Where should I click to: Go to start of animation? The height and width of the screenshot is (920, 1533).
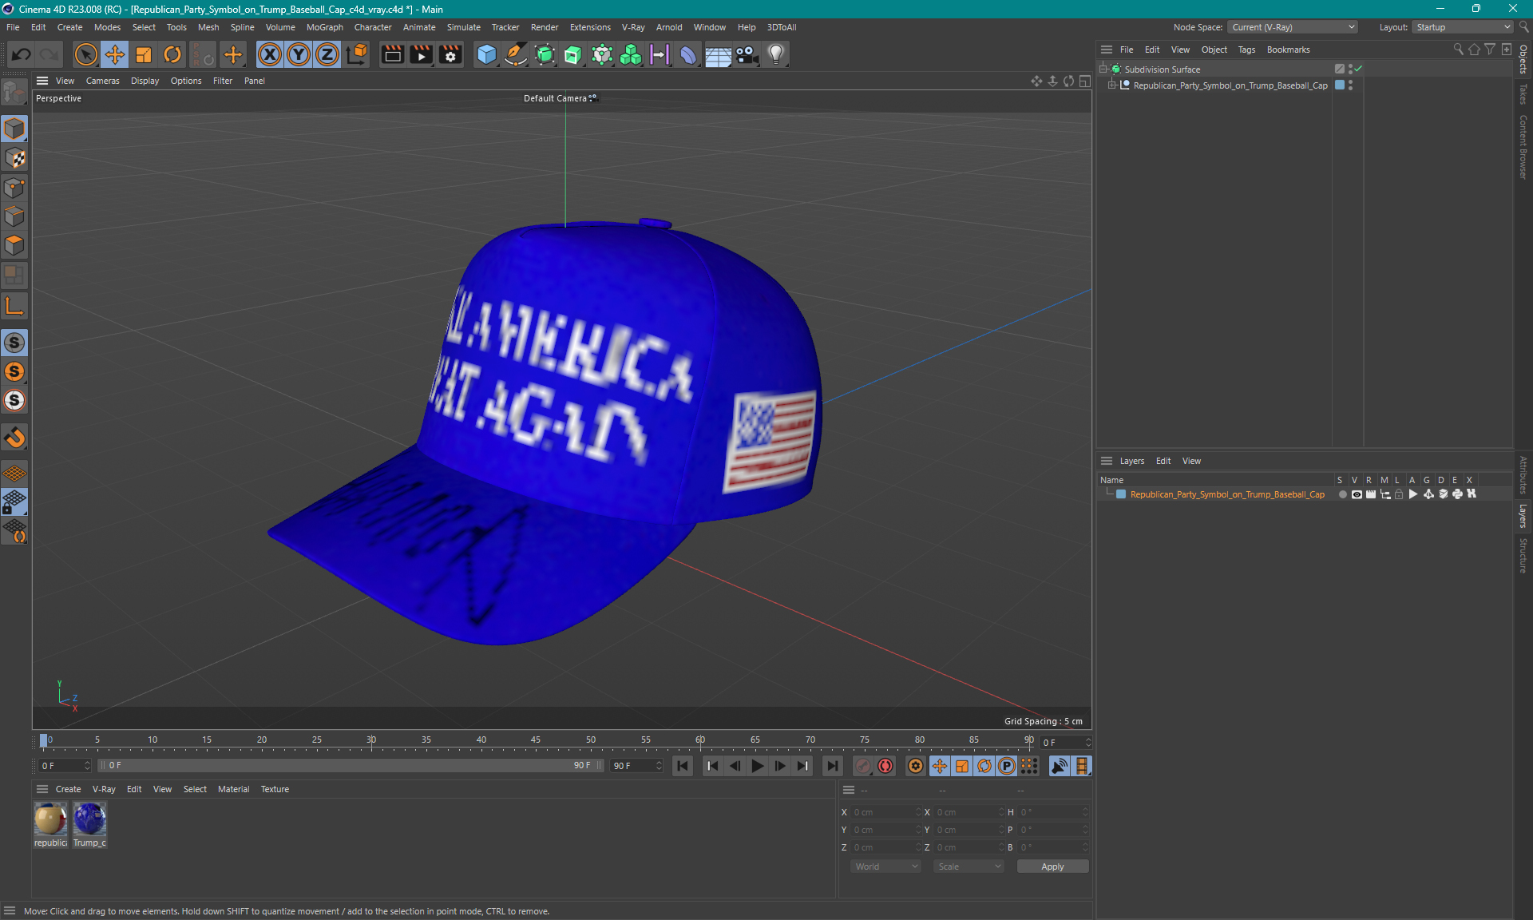(683, 766)
